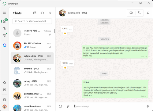Image resolution: width=153 pixels, height=111 pixels.
Task: Open your profile picture in sidebar
Action: pyautogui.click(x=5, y=106)
